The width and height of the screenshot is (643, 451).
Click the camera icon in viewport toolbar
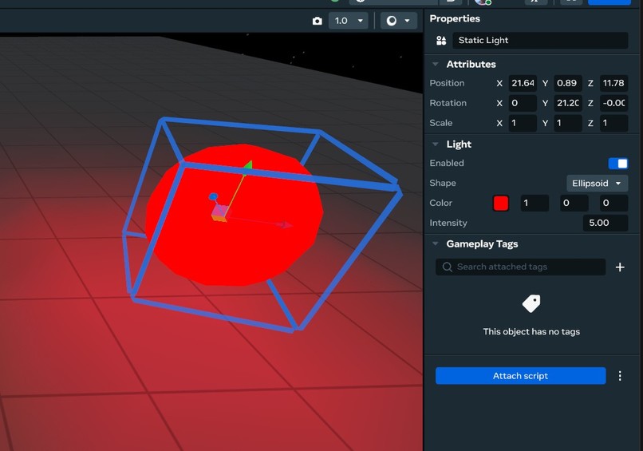(x=317, y=21)
